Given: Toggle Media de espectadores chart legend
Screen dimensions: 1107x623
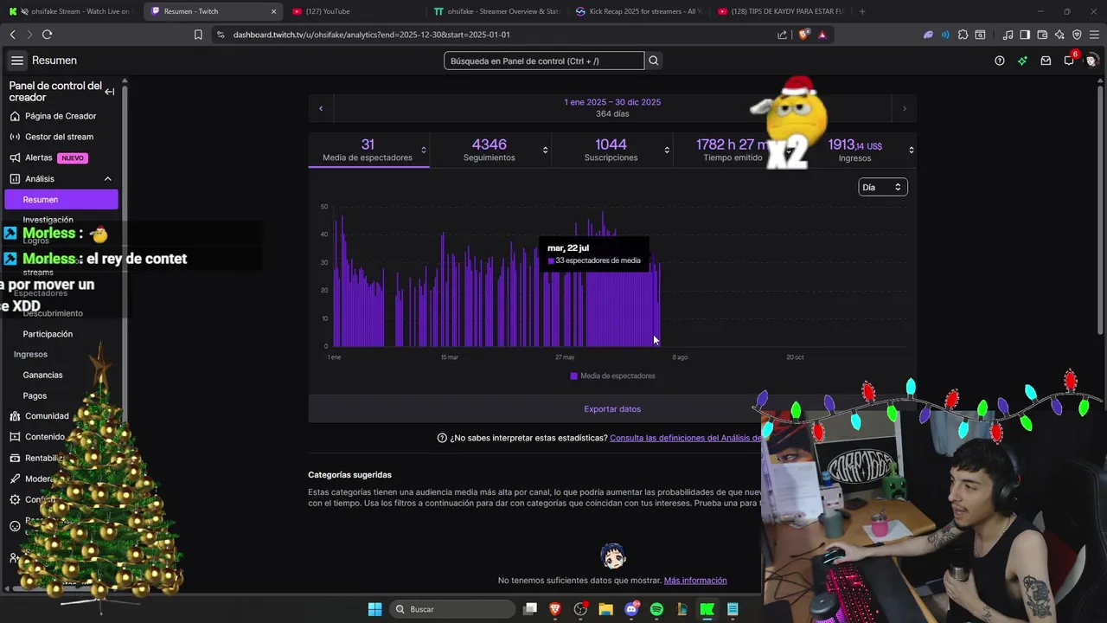Looking at the screenshot, I should [x=612, y=376].
